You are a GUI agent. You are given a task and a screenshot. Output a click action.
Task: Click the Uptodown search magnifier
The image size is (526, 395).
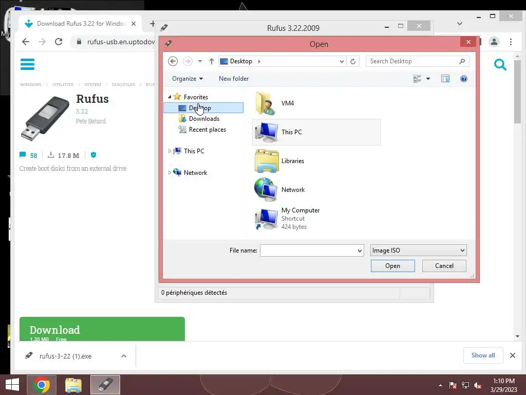pyautogui.click(x=500, y=64)
